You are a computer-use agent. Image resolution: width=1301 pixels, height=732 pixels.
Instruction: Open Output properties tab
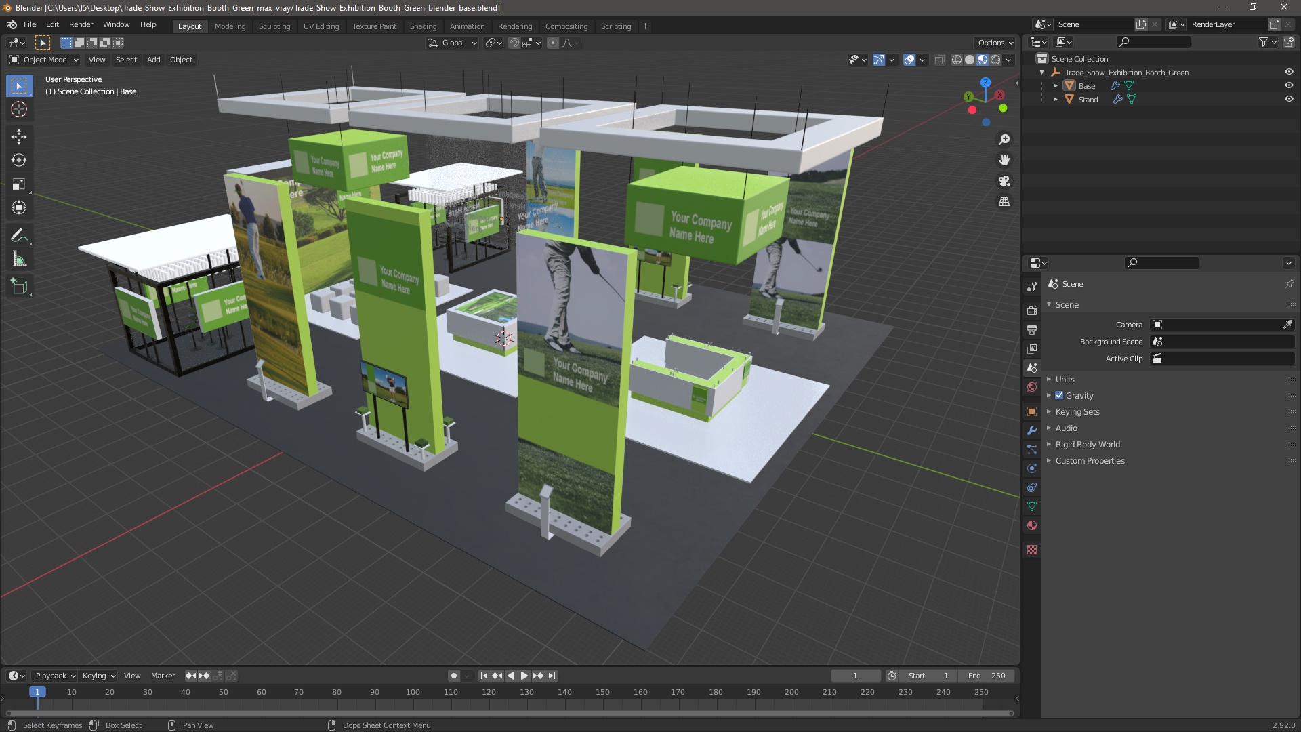[x=1032, y=329]
